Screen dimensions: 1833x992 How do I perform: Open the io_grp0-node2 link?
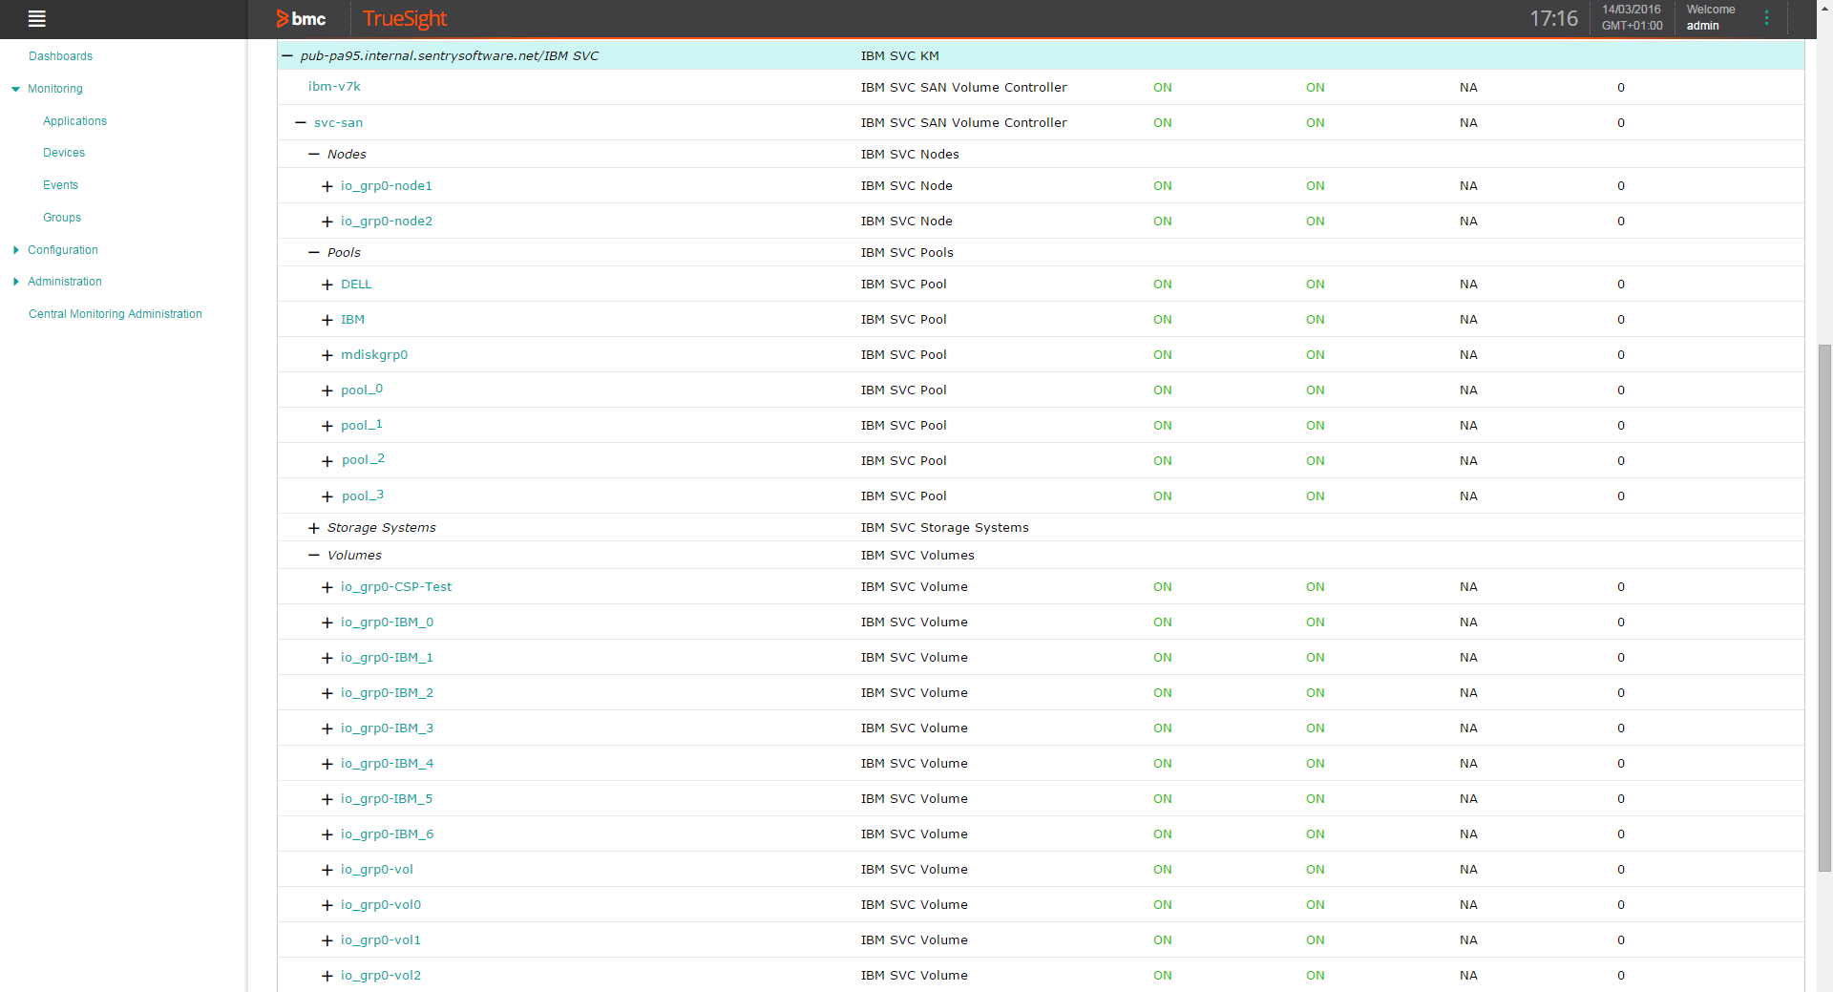387,222
